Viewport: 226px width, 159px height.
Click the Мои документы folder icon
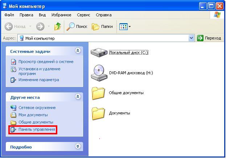(13, 115)
